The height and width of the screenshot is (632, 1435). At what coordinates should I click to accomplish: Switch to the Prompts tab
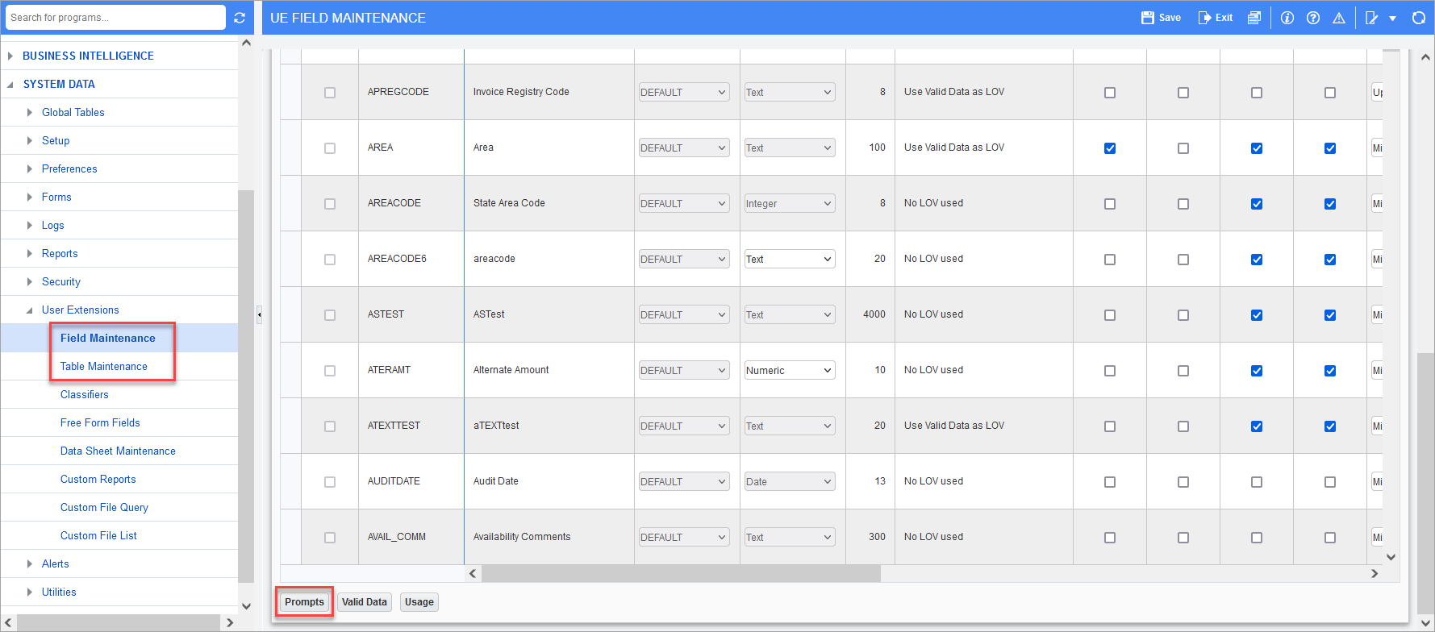[x=304, y=602]
